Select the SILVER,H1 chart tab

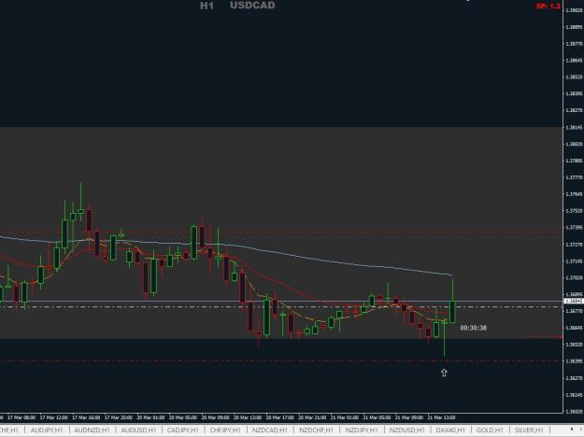[x=529, y=430]
